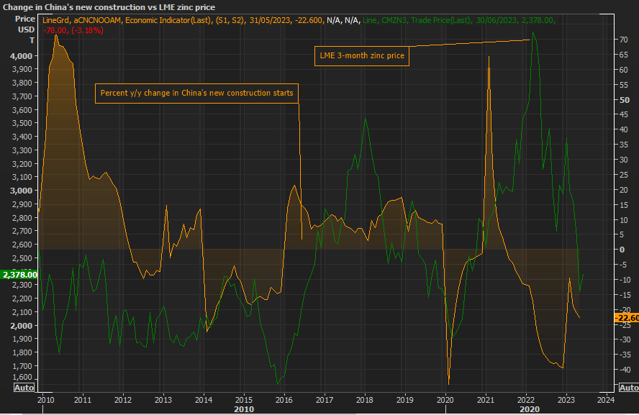Click the 2023 year label on time axis
Image resolution: width=639 pixels, height=415 pixels.
566,399
